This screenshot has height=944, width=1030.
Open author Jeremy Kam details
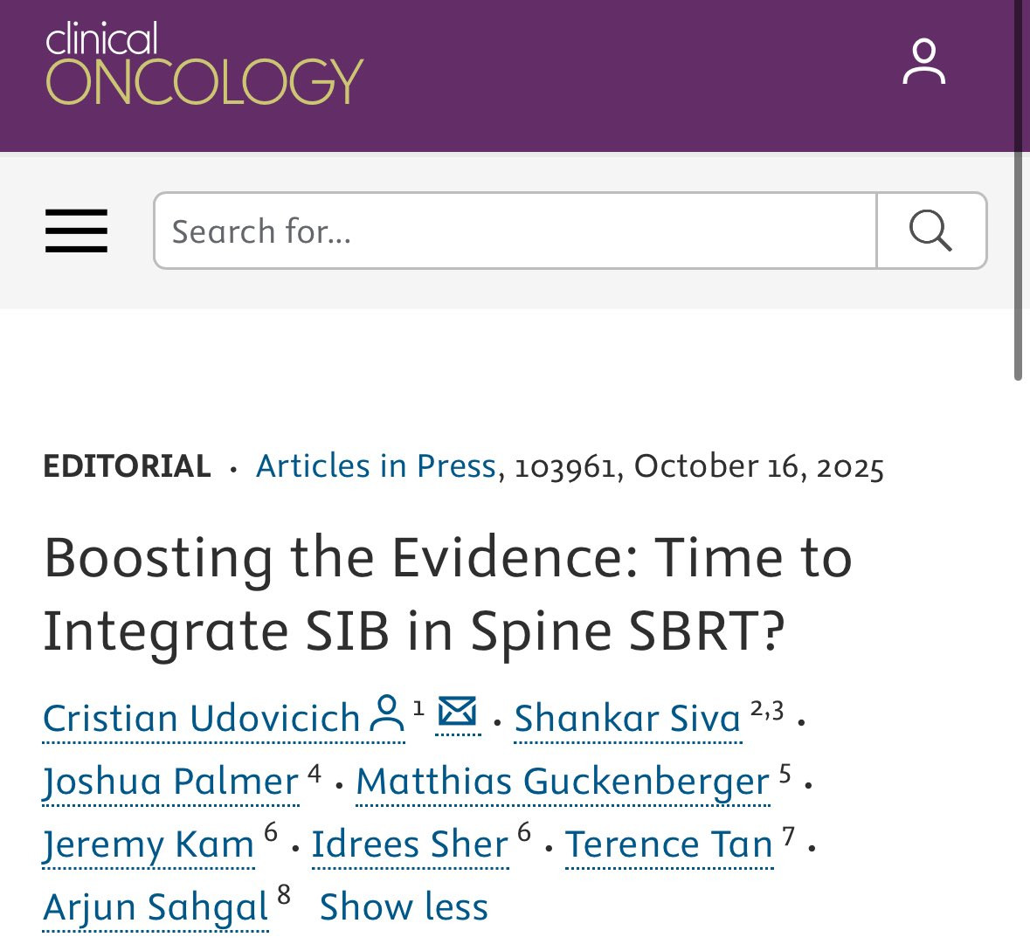(x=149, y=844)
